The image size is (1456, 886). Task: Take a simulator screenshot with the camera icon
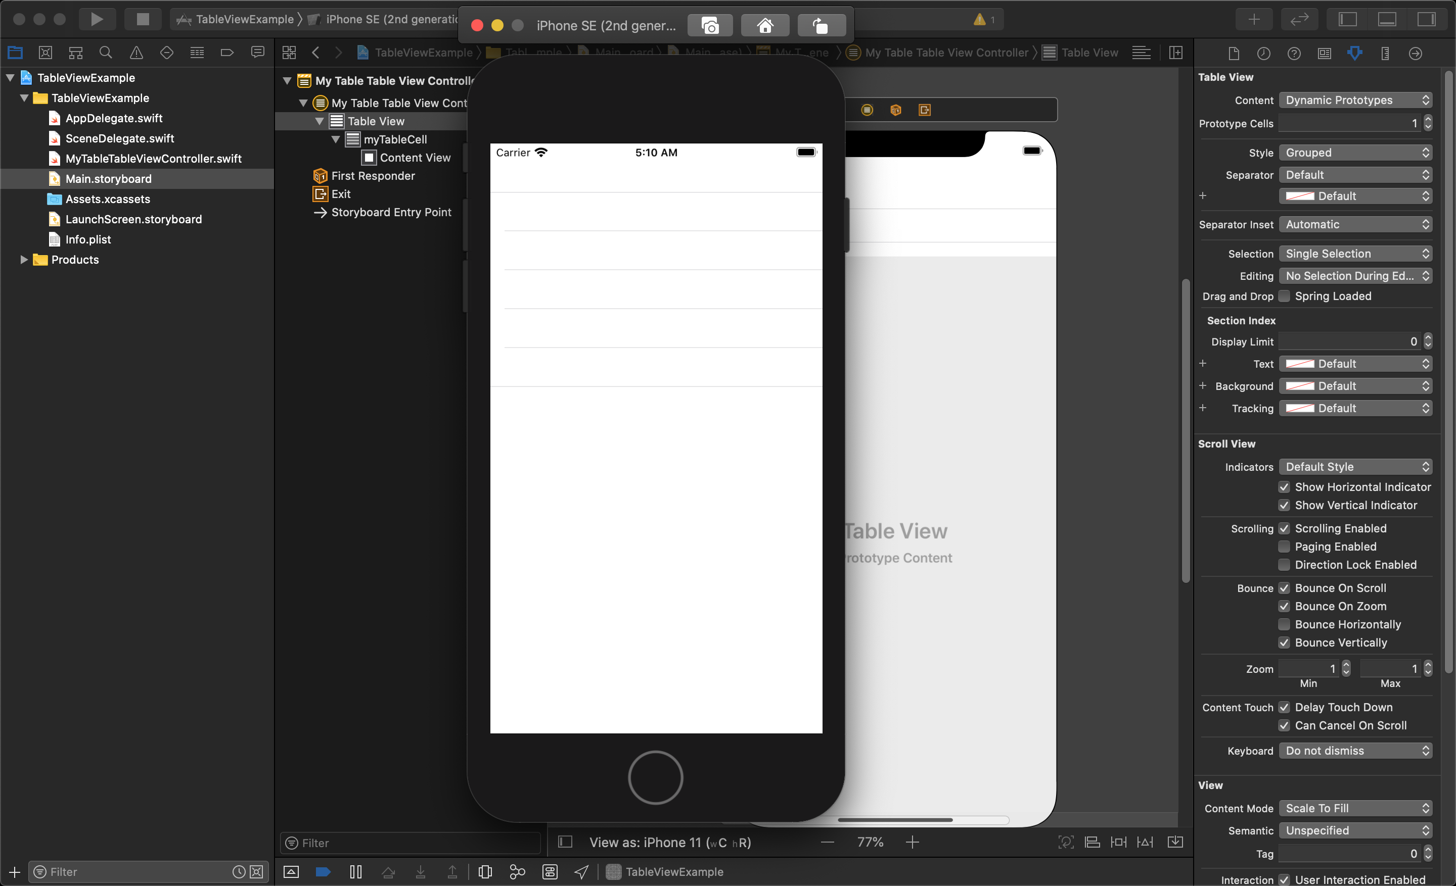pyautogui.click(x=710, y=25)
